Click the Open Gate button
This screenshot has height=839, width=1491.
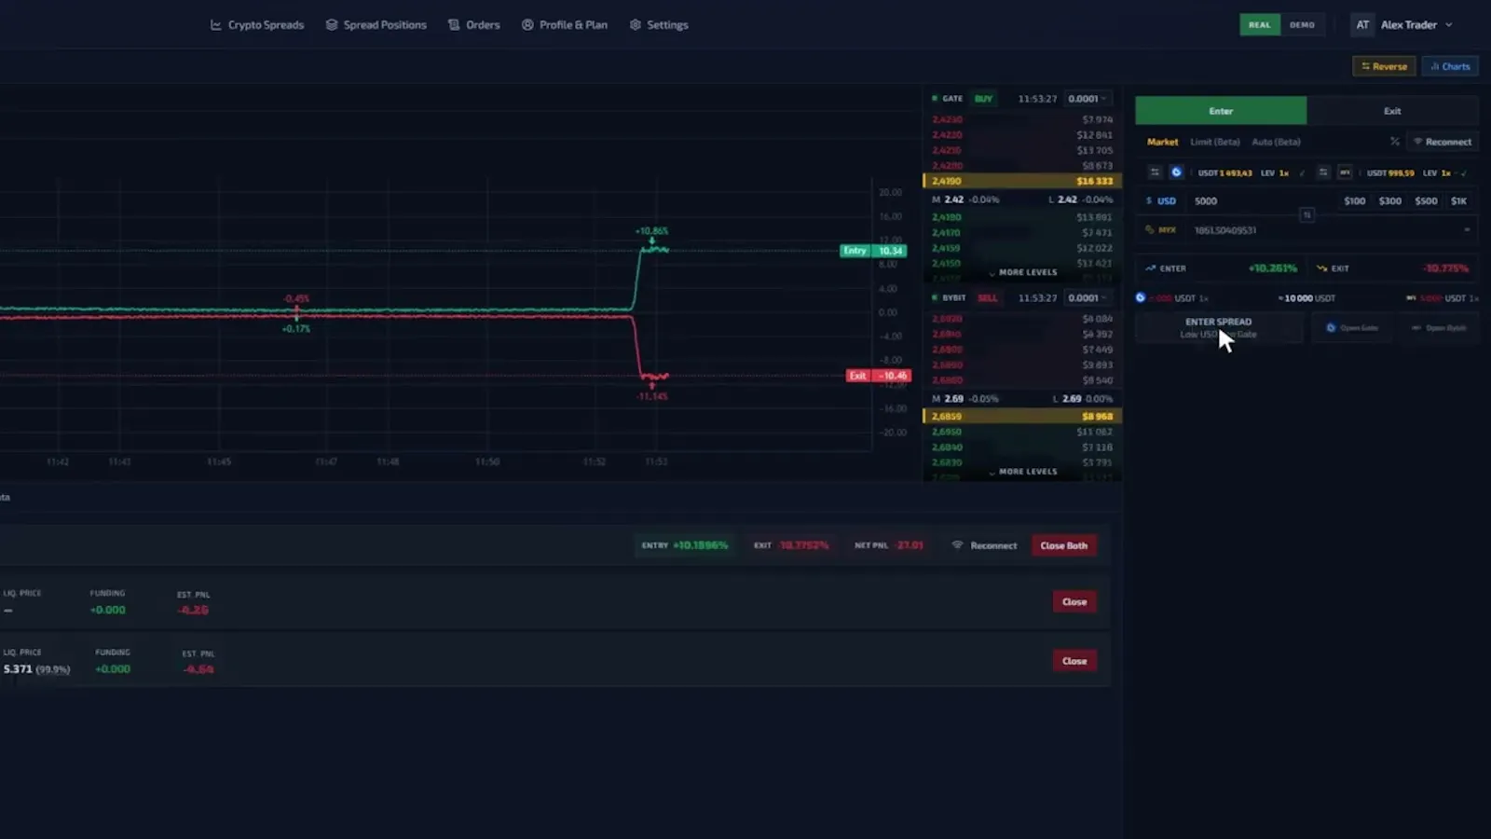pyautogui.click(x=1352, y=328)
